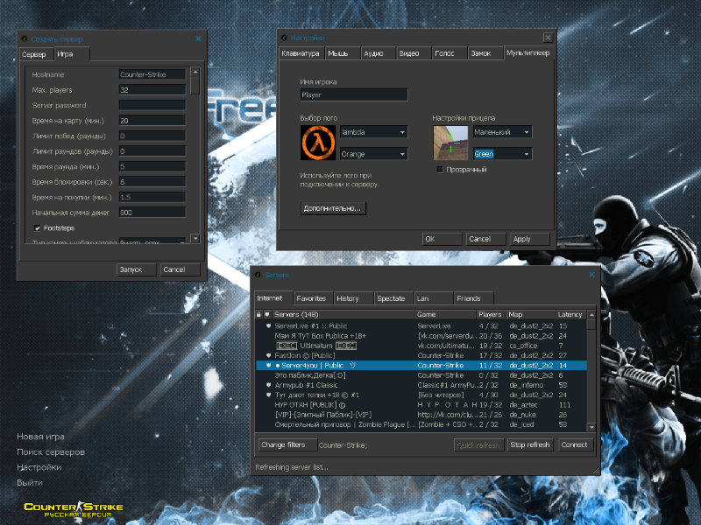Open the Green crosshair color dropdown
Image resolution: width=701 pixels, height=525 pixels.
point(502,154)
